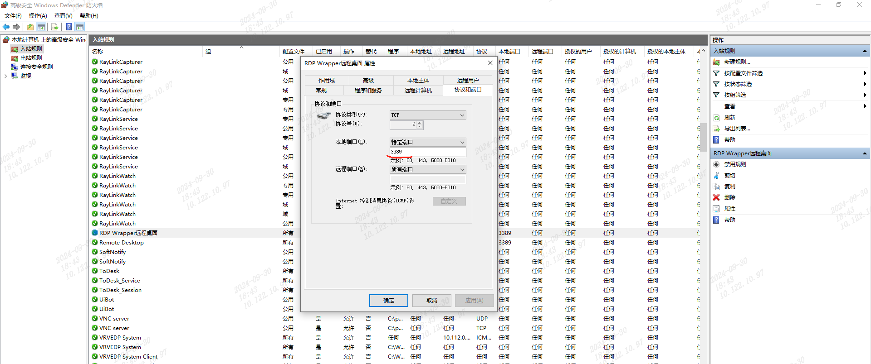Toggle the show/hide action pane toolbar icon
Screen dimensions: 871x364
[80, 27]
